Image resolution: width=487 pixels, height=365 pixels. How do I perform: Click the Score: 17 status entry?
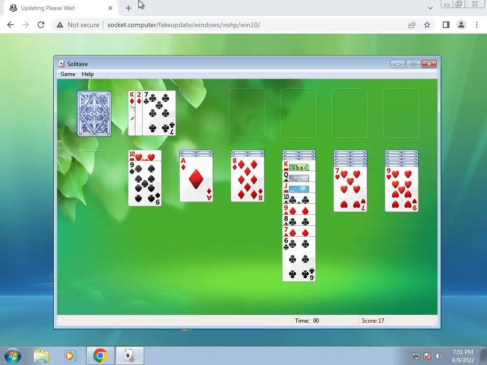tap(373, 321)
